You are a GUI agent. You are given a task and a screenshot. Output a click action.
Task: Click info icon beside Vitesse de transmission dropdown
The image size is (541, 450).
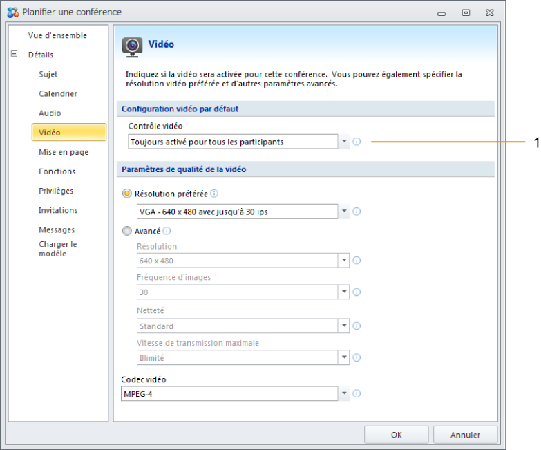[x=357, y=357]
